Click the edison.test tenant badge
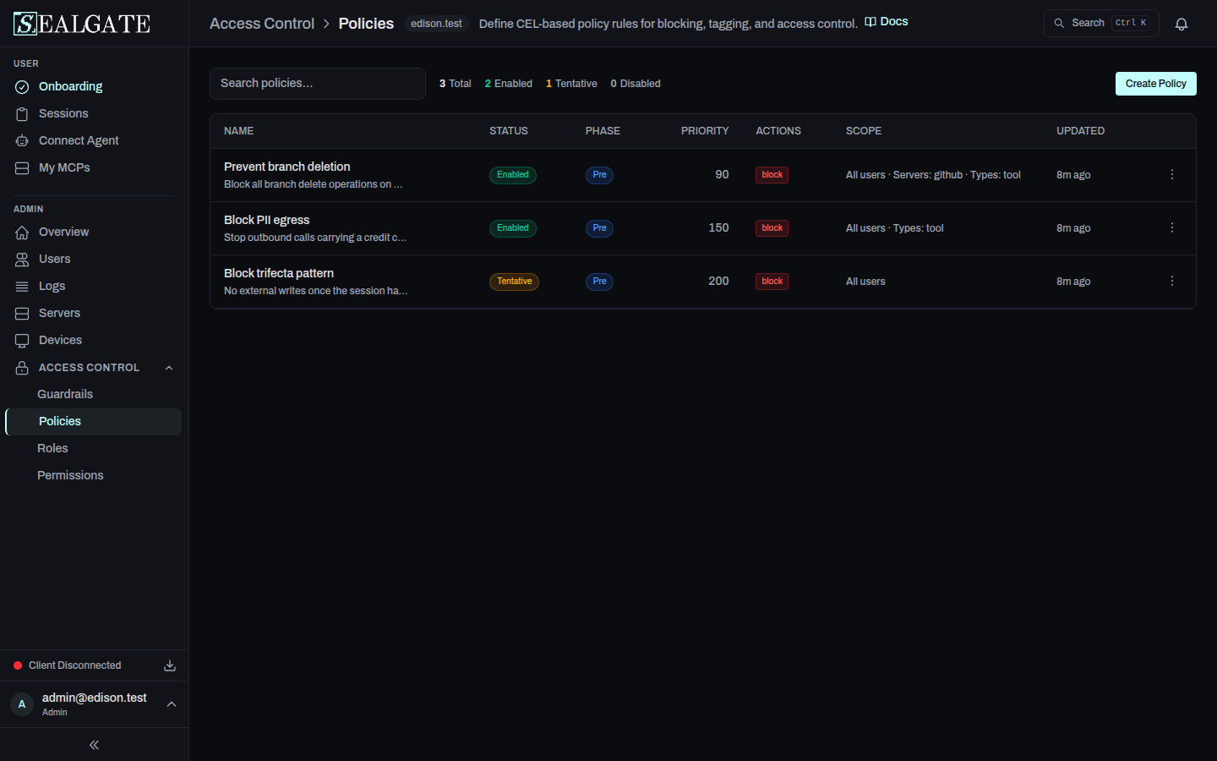The image size is (1217, 761). [x=436, y=24]
